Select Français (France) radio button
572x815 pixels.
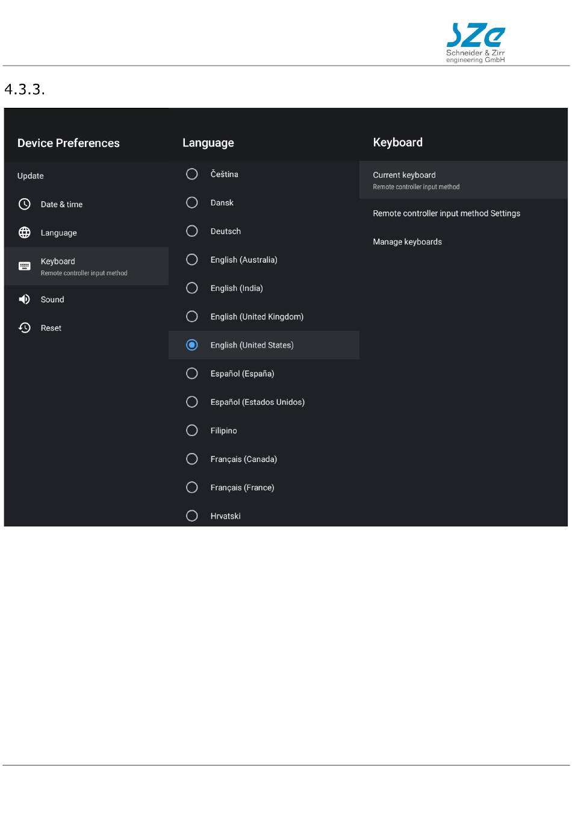pos(192,487)
